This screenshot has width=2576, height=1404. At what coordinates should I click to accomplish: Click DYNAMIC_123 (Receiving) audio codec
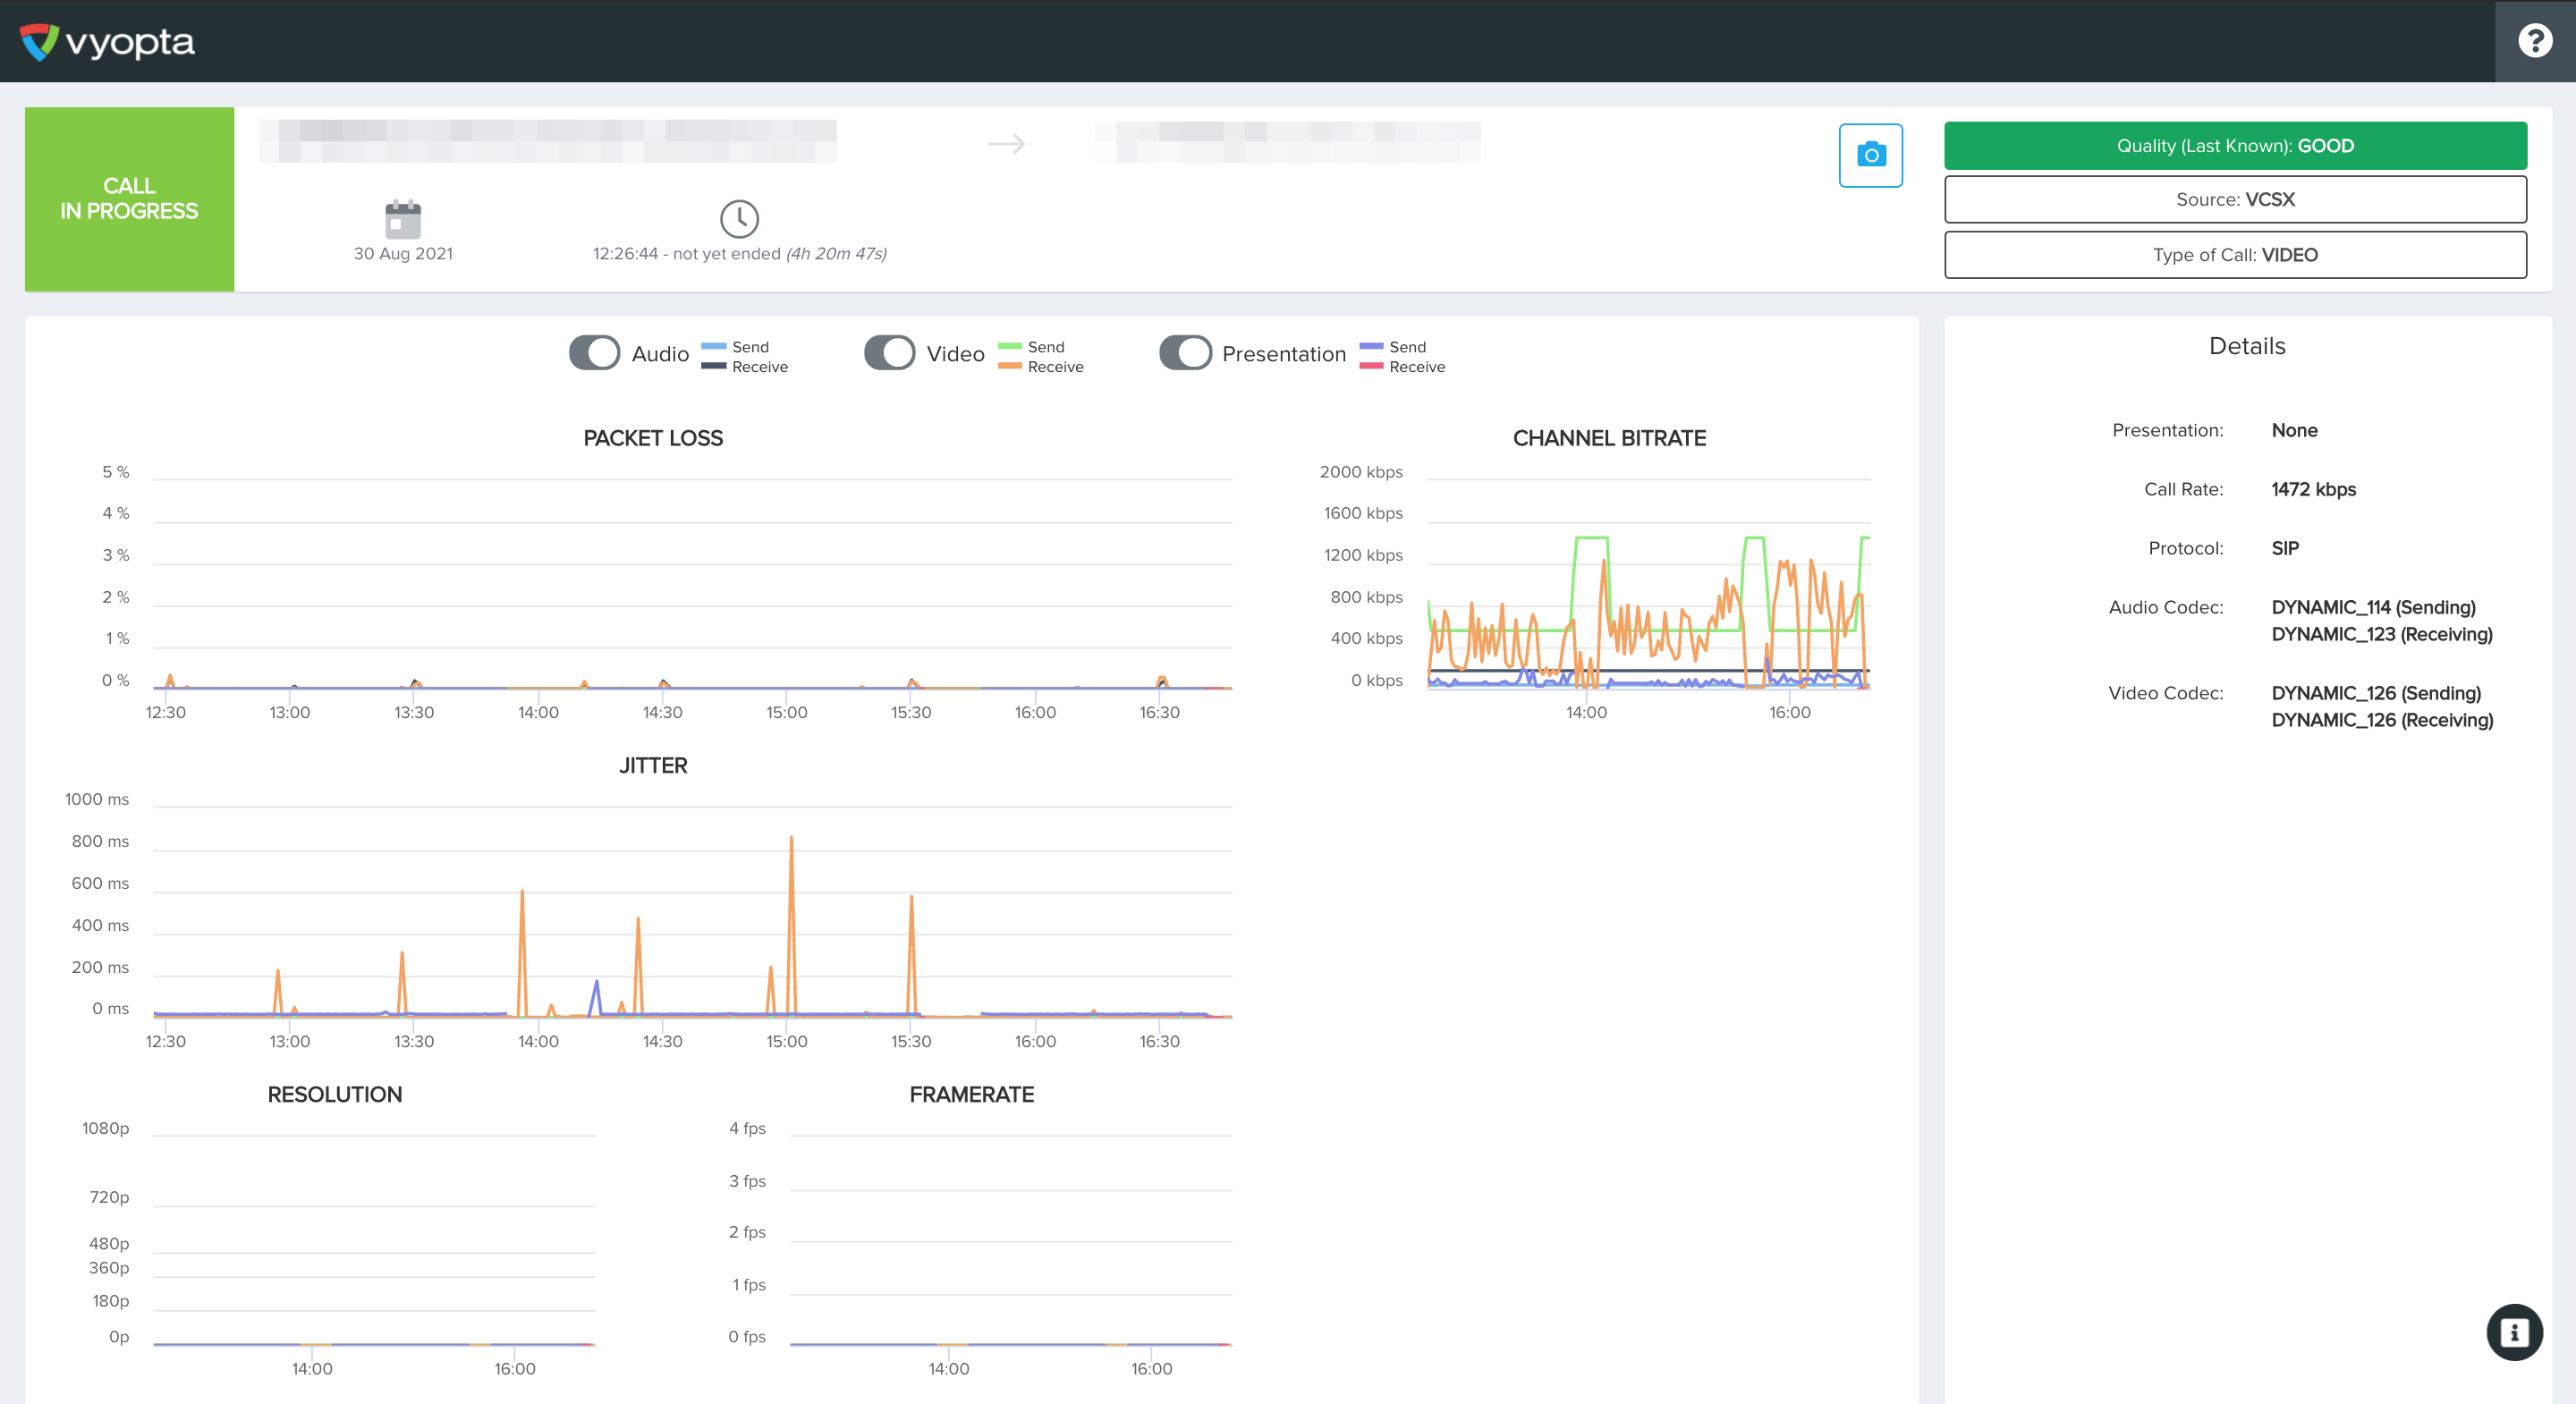[x=2382, y=635]
